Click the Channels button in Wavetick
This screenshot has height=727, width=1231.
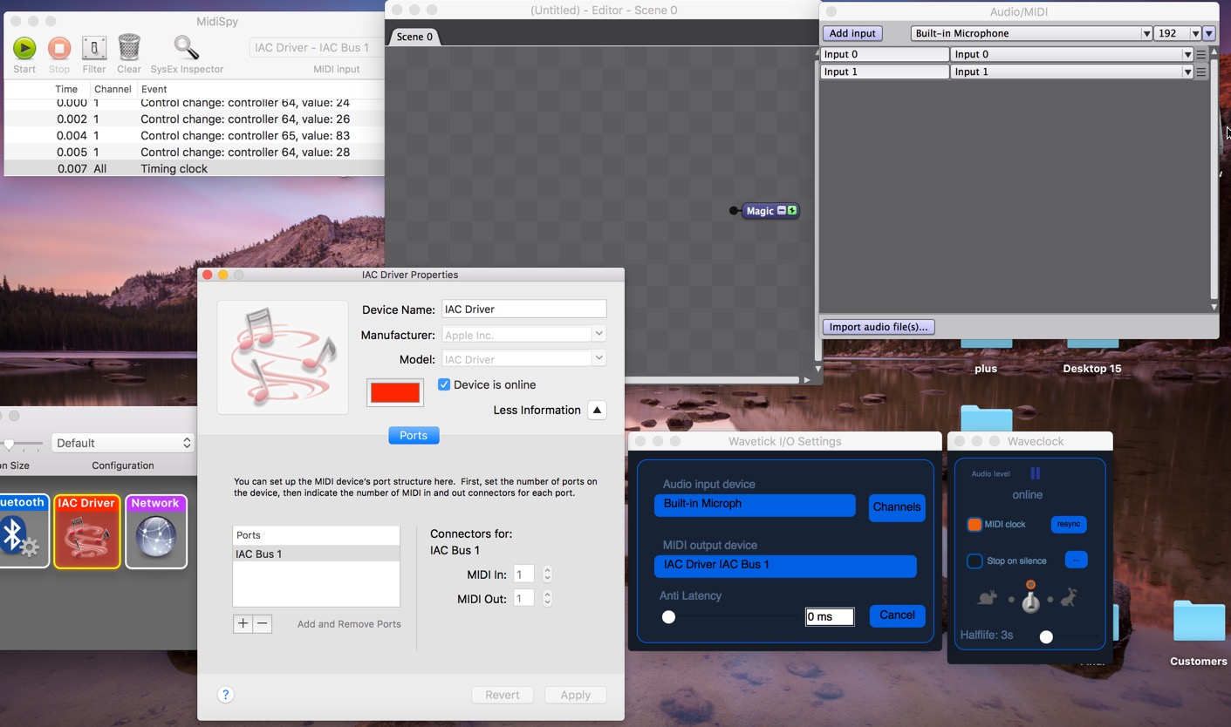897,506
